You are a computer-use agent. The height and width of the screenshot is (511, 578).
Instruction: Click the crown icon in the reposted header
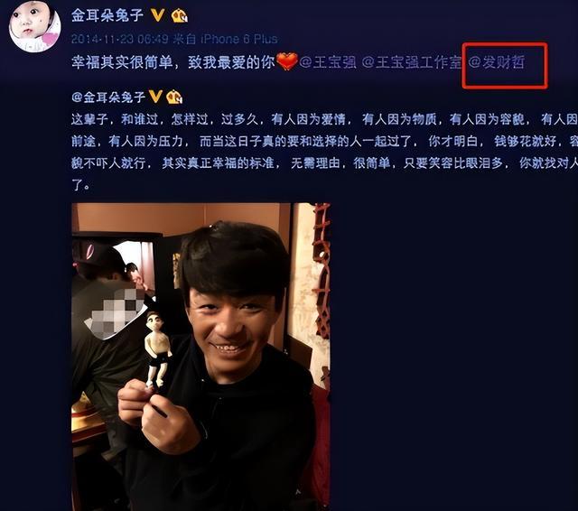(x=174, y=97)
